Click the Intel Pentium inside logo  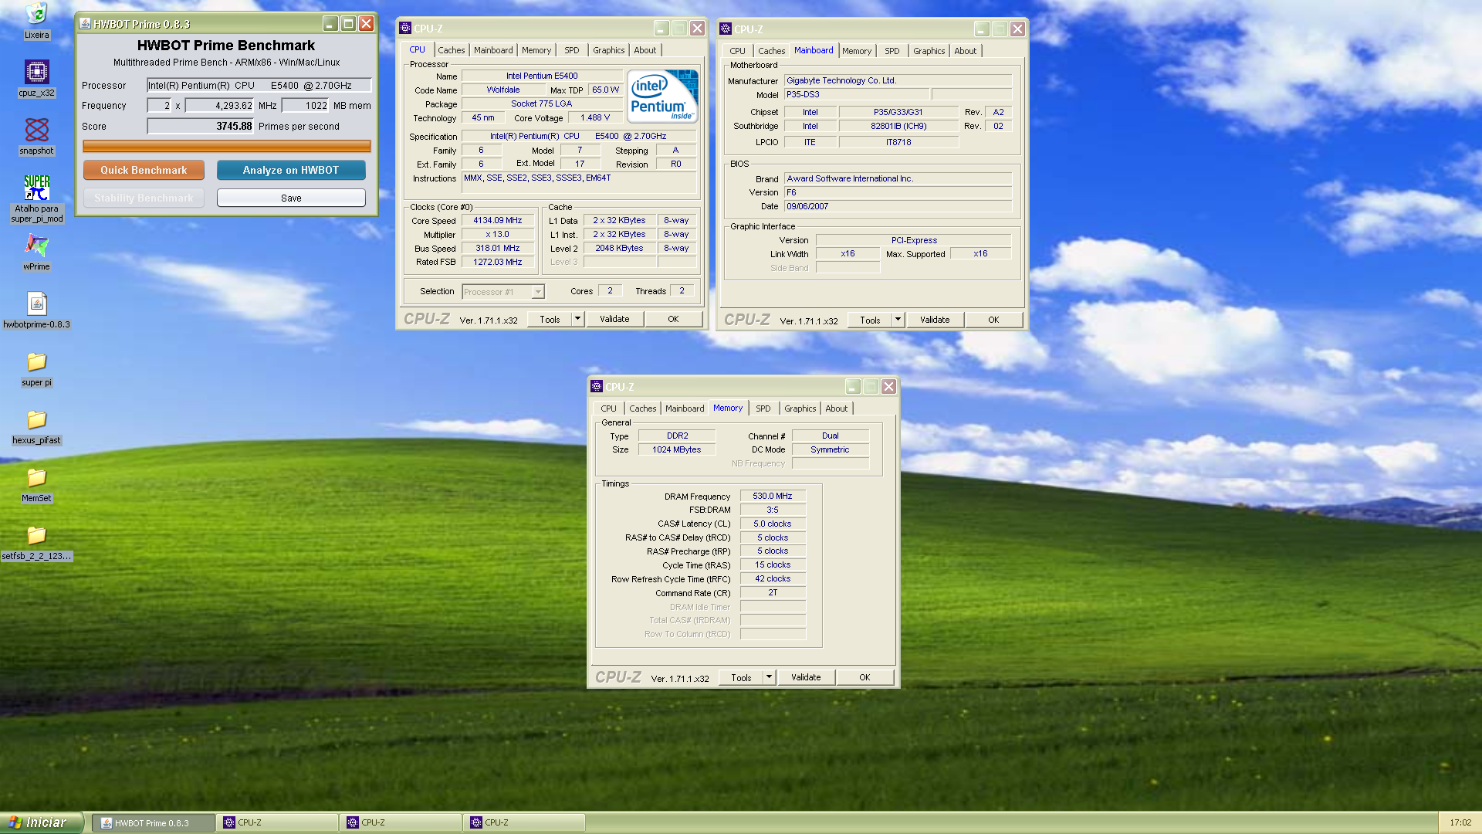662,97
